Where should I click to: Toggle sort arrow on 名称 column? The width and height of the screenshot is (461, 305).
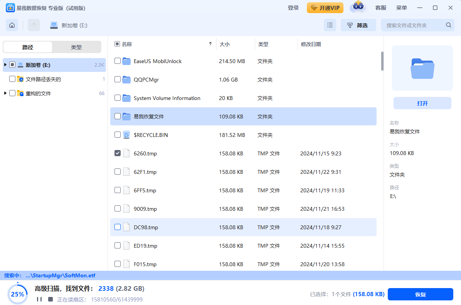pos(210,44)
